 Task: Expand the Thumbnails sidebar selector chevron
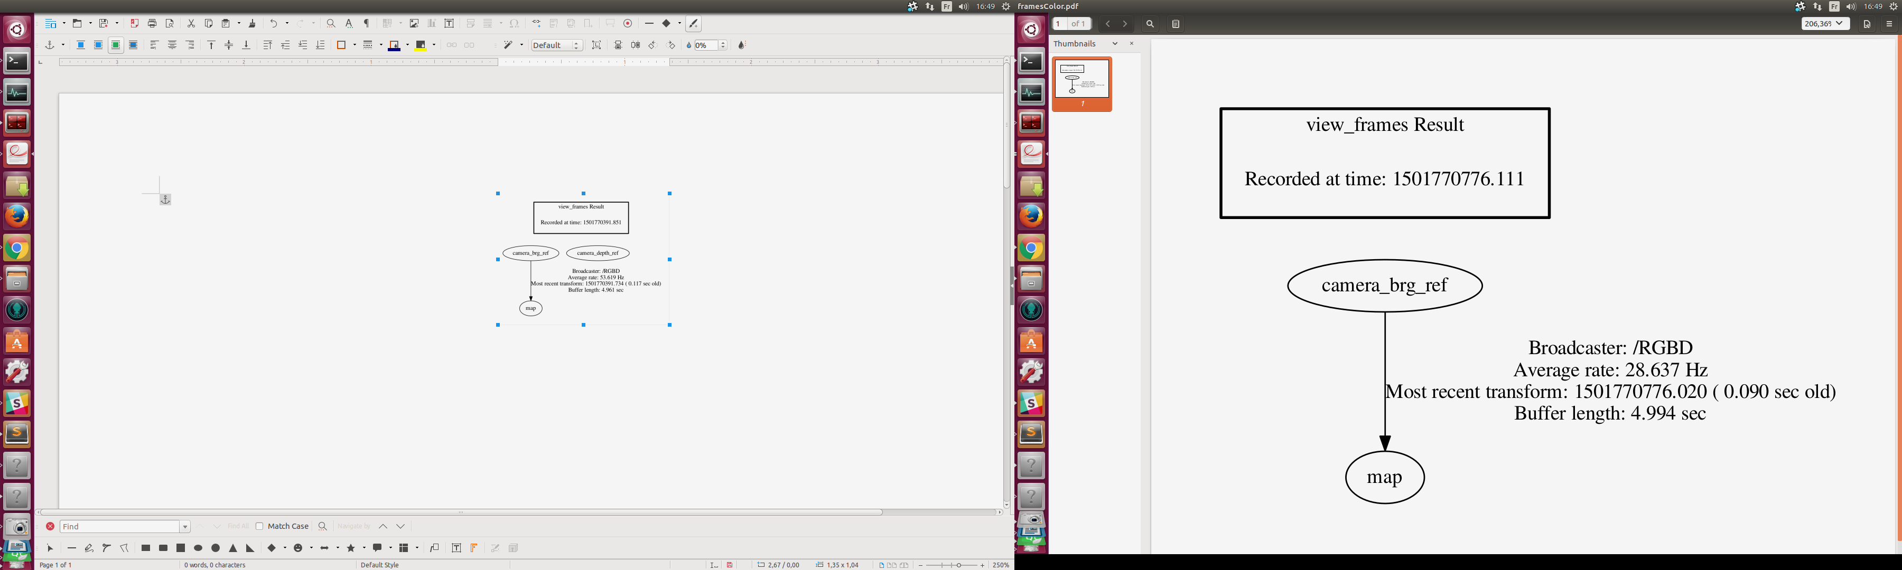coord(1115,43)
